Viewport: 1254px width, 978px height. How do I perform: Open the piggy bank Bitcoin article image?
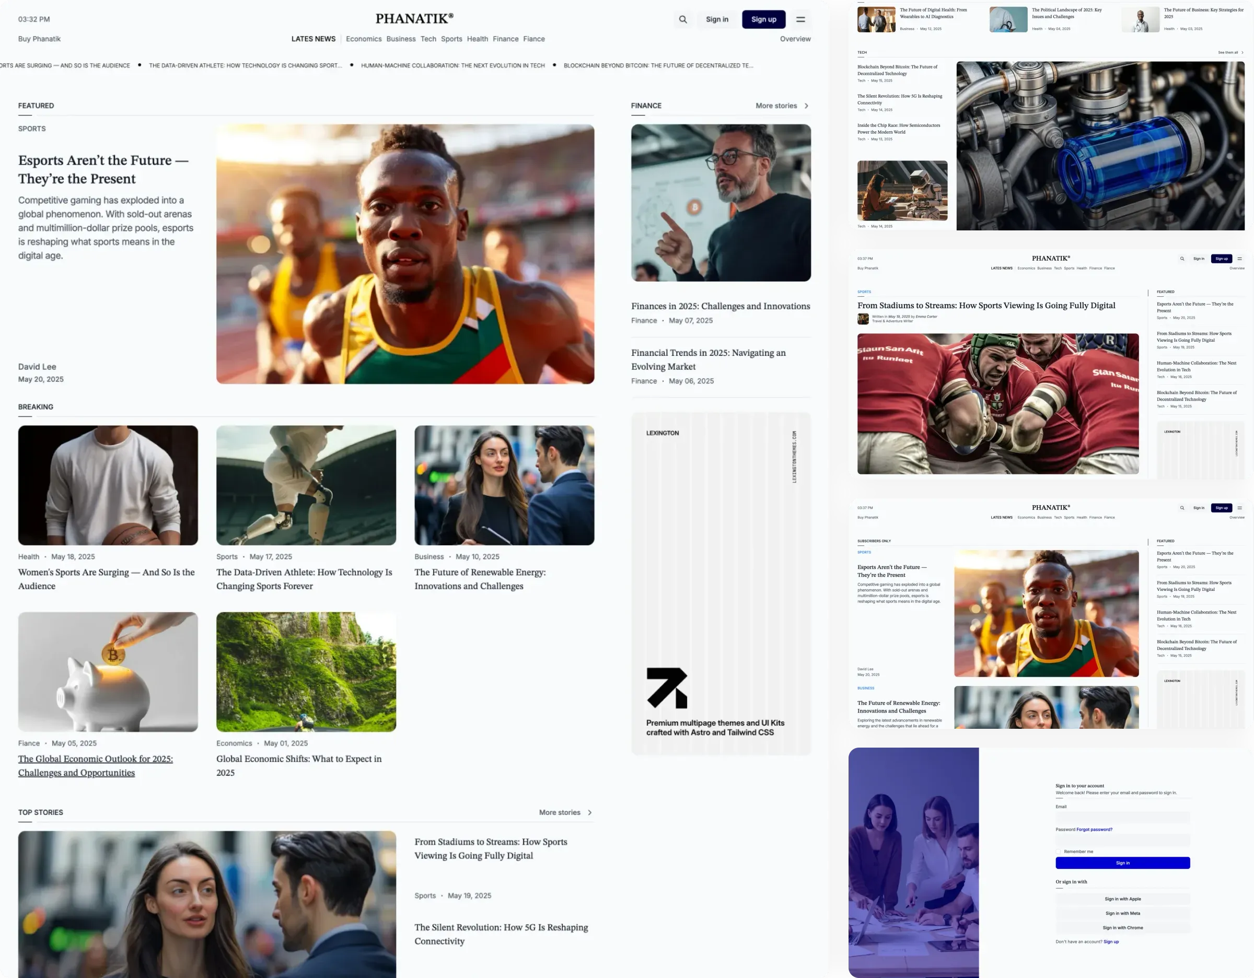click(x=108, y=671)
